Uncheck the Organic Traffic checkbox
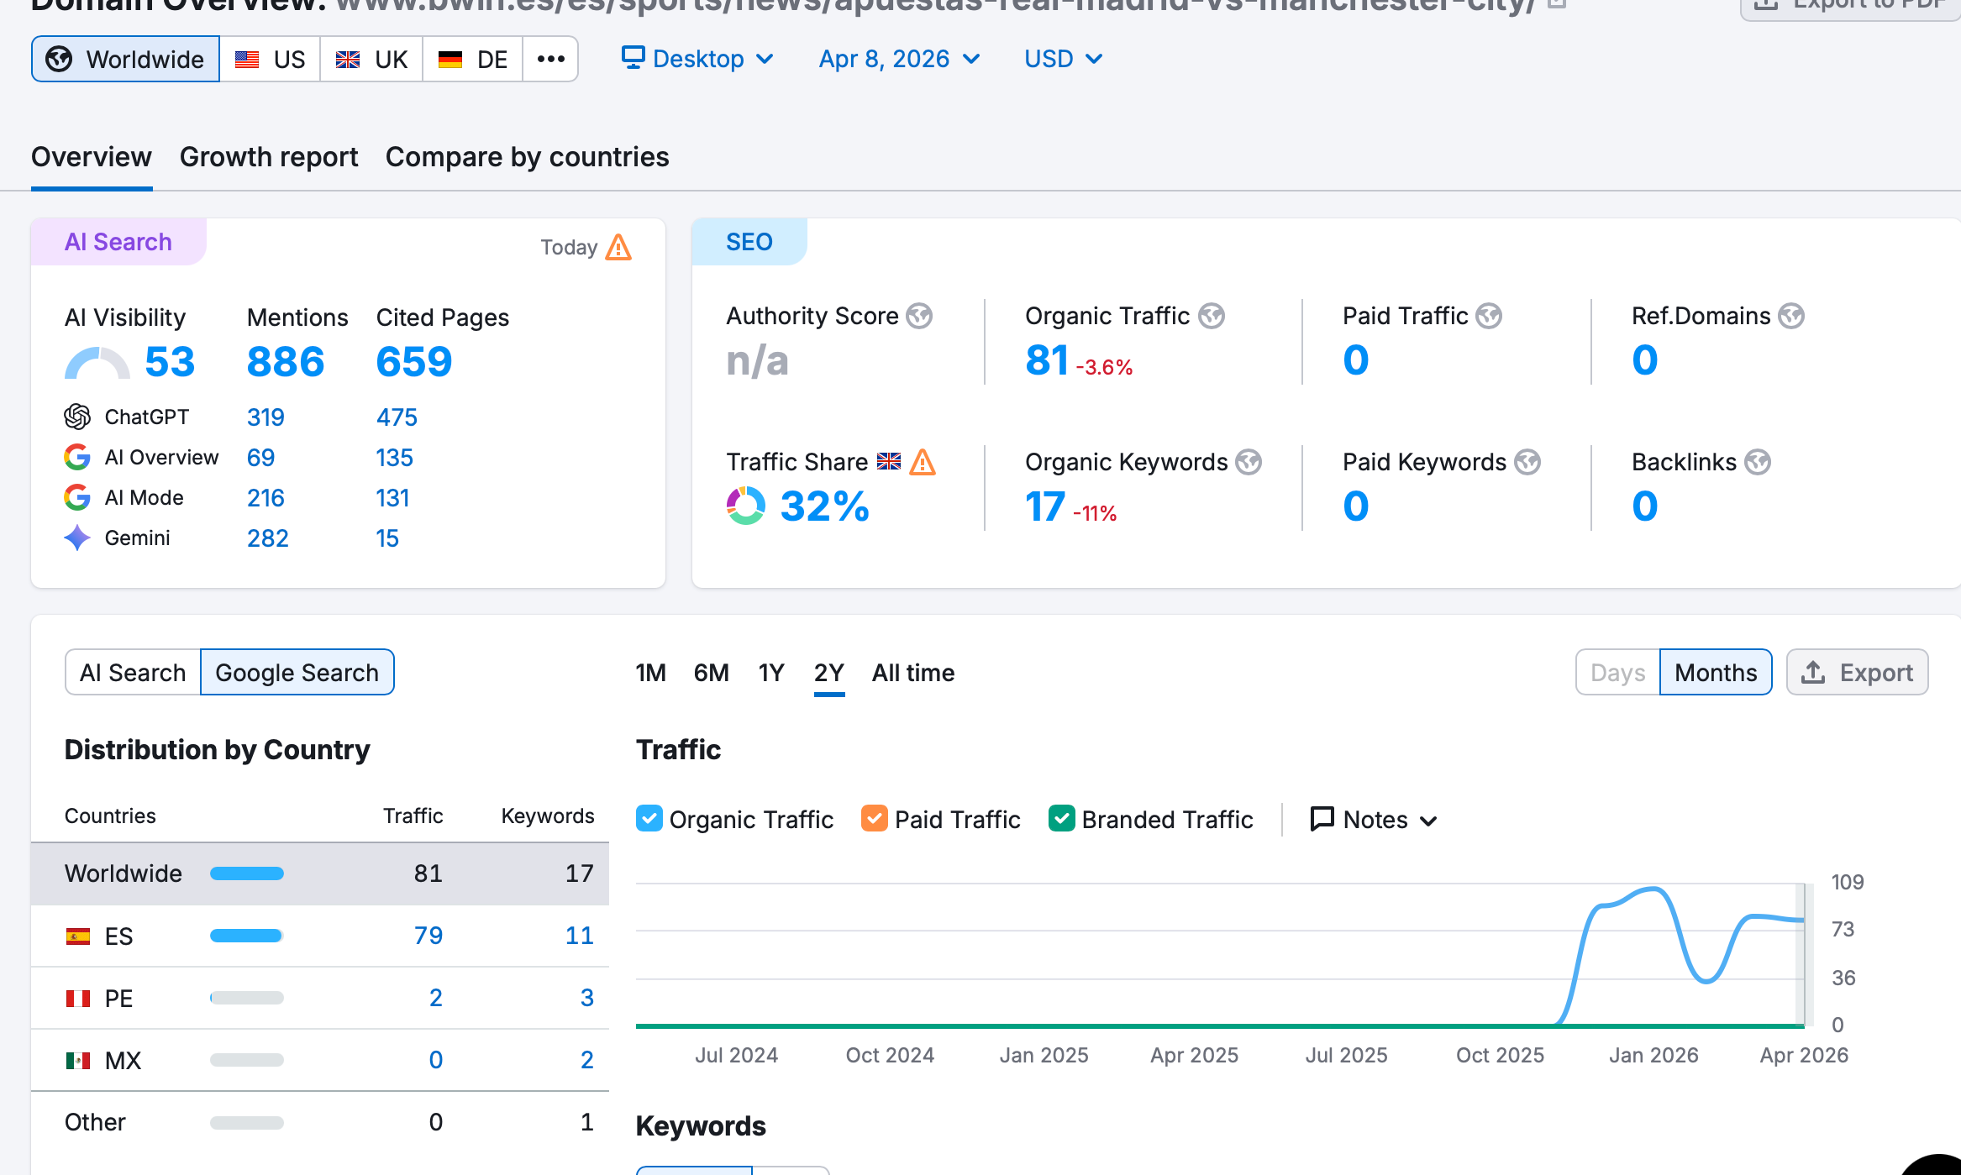 (649, 818)
